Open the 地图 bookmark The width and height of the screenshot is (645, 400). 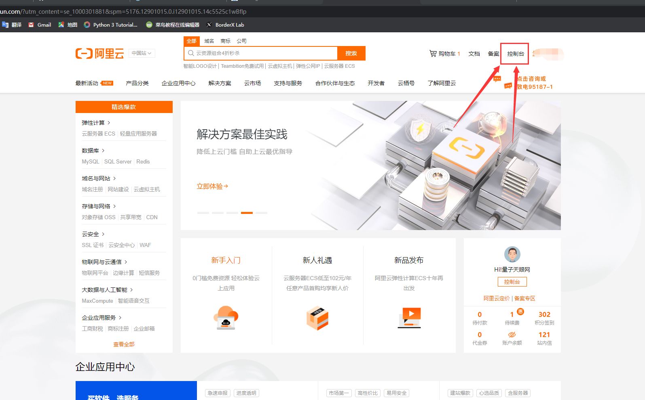(68, 25)
